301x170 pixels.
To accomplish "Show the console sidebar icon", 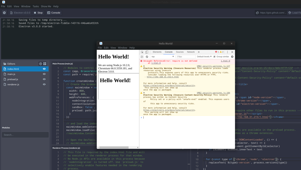I will [142, 57].
